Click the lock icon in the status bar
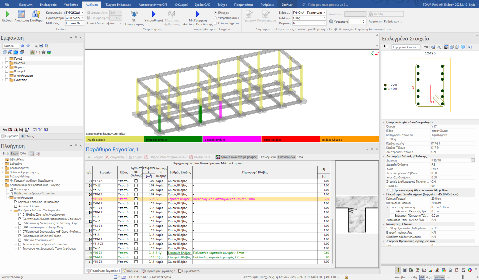 [346, 277]
